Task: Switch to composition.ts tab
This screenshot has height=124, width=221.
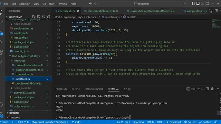Action: pyautogui.click(x=195, y=11)
